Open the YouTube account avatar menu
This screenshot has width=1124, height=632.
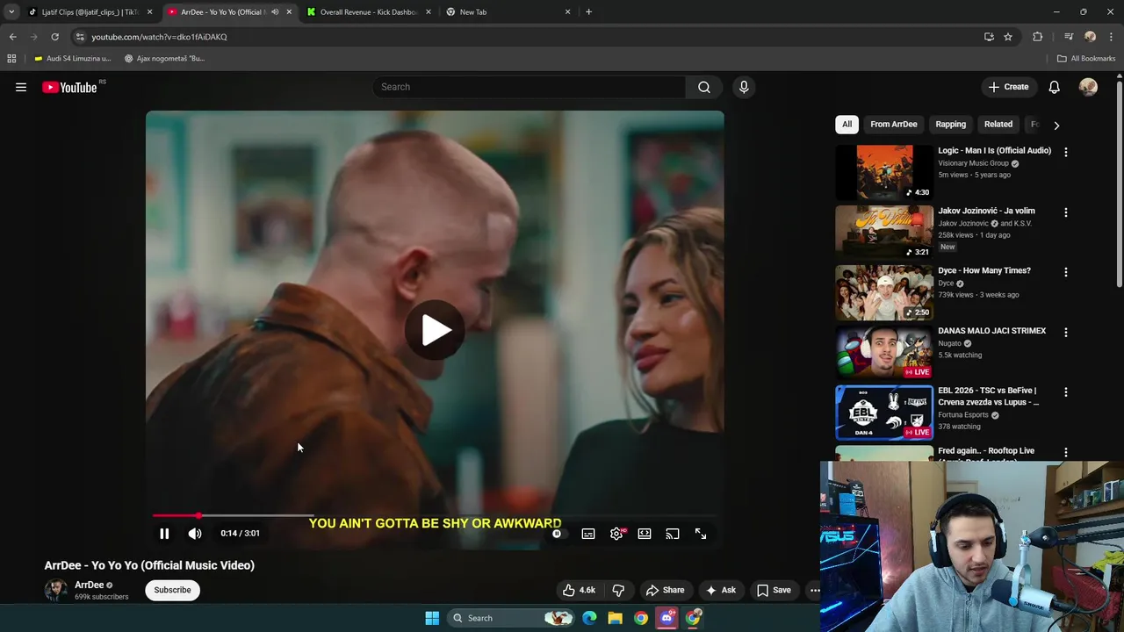(x=1088, y=87)
